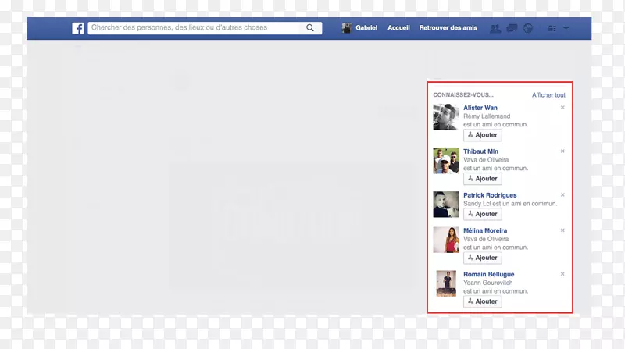
Task: Open the messages icon
Action: tap(512, 28)
